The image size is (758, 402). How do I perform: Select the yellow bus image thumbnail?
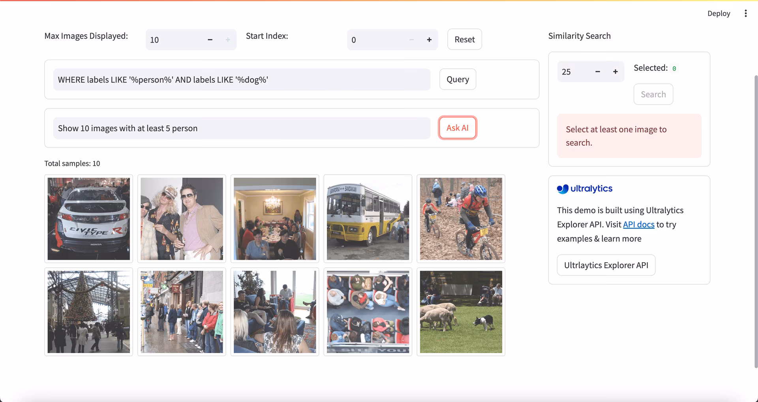[368, 218]
